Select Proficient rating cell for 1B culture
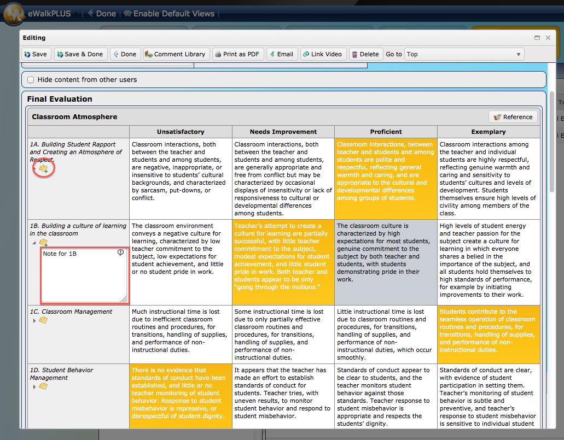 (386, 262)
